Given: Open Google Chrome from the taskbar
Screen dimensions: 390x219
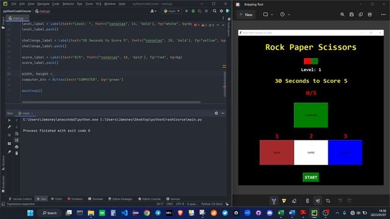Looking at the screenshot, I should (x=147, y=213).
